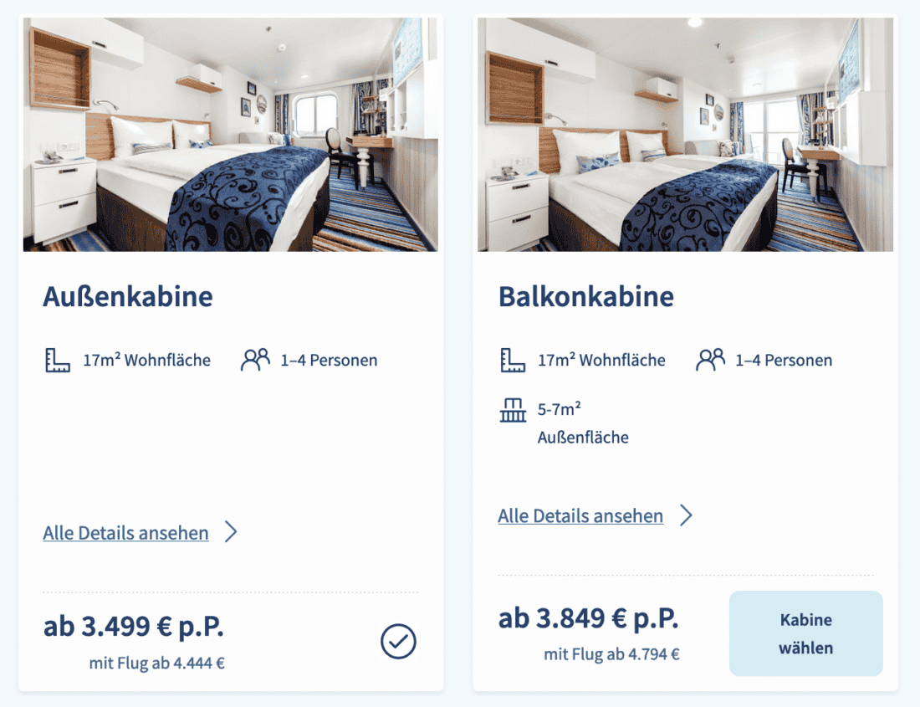Click the 'ab 3.499 € p.P.' price
Image resolution: width=920 pixels, height=707 pixels.
(x=134, y=626)
